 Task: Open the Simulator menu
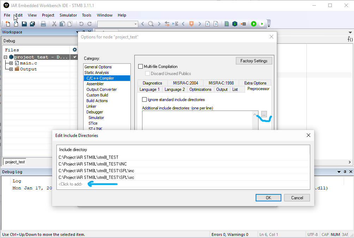[68, 15]
